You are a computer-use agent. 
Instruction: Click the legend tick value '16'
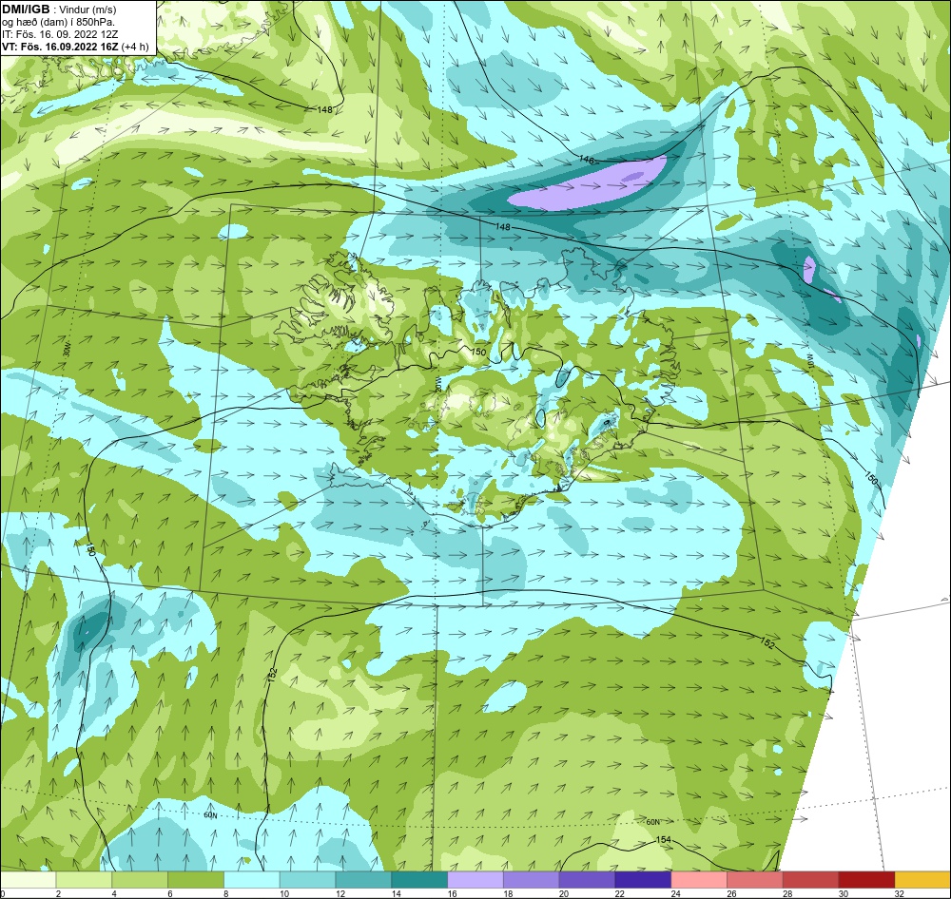pyautogui.click(x=453, y=893)
